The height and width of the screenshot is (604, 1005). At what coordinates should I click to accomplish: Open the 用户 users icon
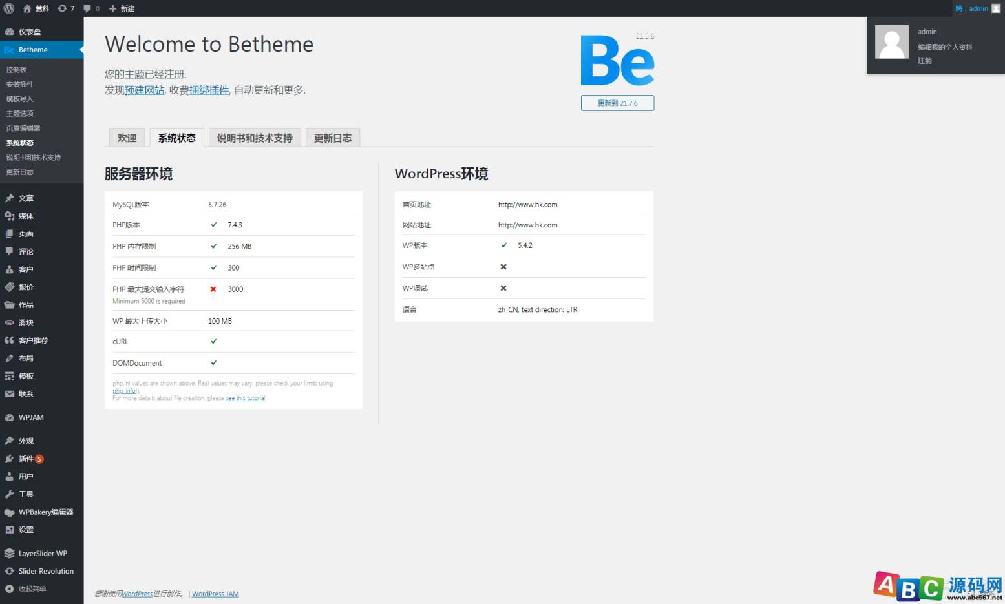pyautogui.click(x=9, y=476)
